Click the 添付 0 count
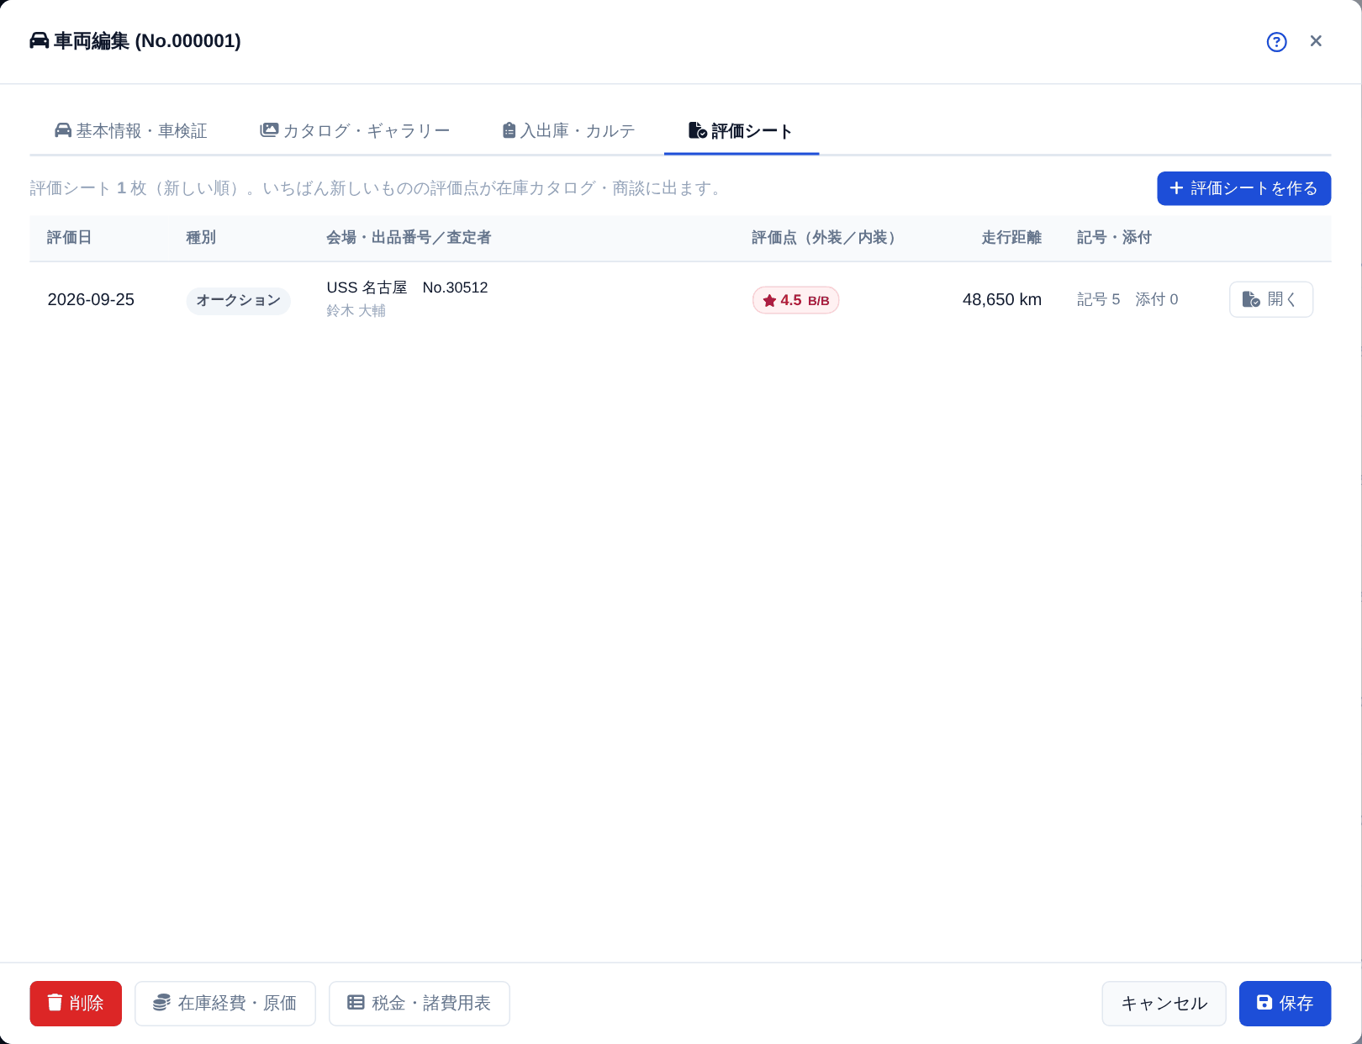The width and height of the screenshot is (1362, 1044). (1156, 299)
